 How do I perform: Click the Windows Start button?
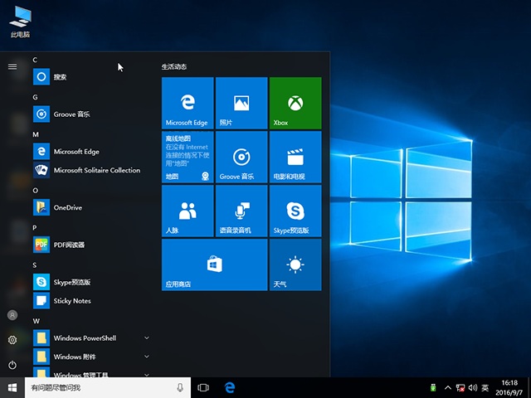pyautogui.click(x=12, y=387)
